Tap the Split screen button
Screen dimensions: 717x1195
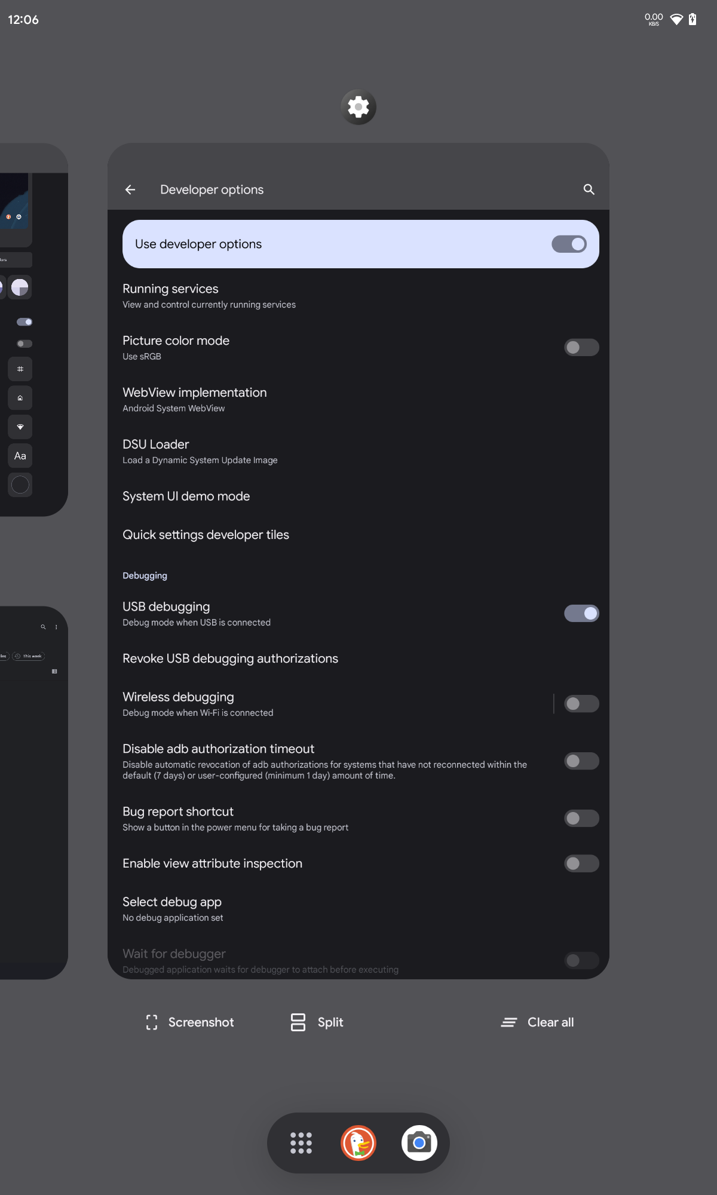coord(317,1022)
